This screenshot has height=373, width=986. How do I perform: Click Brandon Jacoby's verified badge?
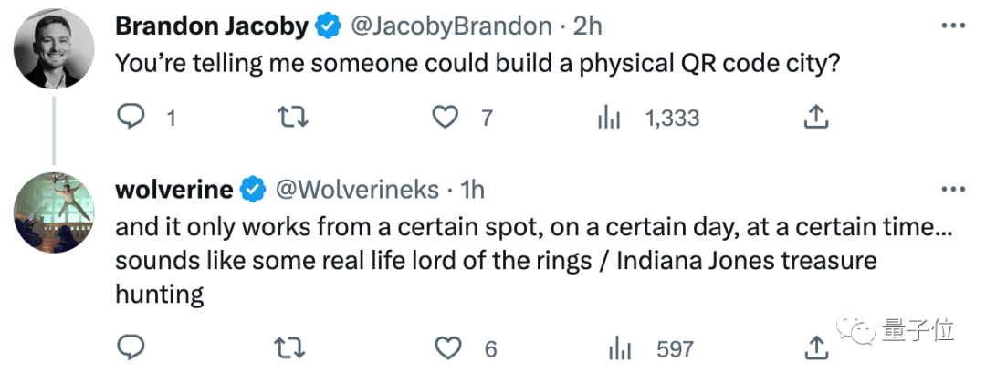pos(327,26)
